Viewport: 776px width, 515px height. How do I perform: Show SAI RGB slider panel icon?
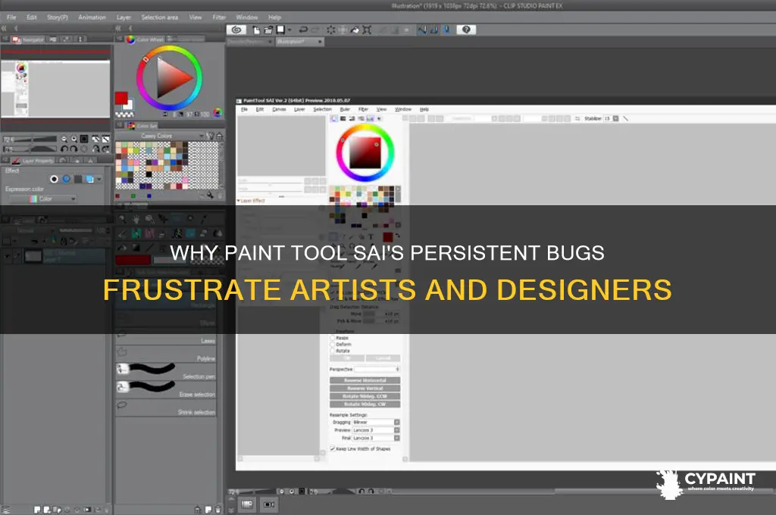point(343,119)
